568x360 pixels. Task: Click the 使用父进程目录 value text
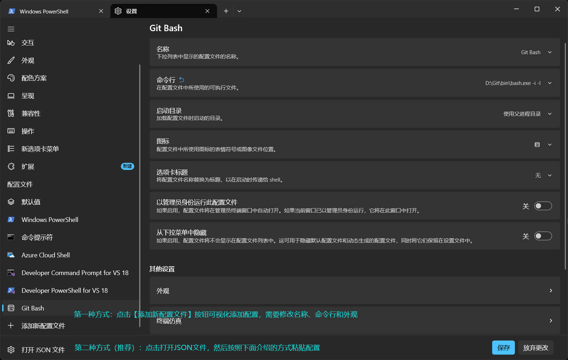[522, 114]
